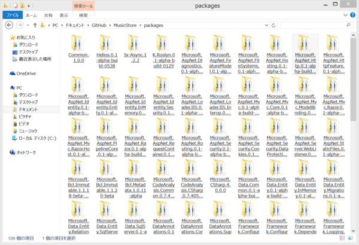Select the Microsoft.CodeAnalysis.Common folder
Viewport: 359px width, 245px height.
tap(164, 179)
